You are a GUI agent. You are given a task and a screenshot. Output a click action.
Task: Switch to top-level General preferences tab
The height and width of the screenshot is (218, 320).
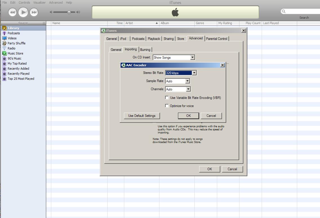pyautogui.click(x=112, y=39)
